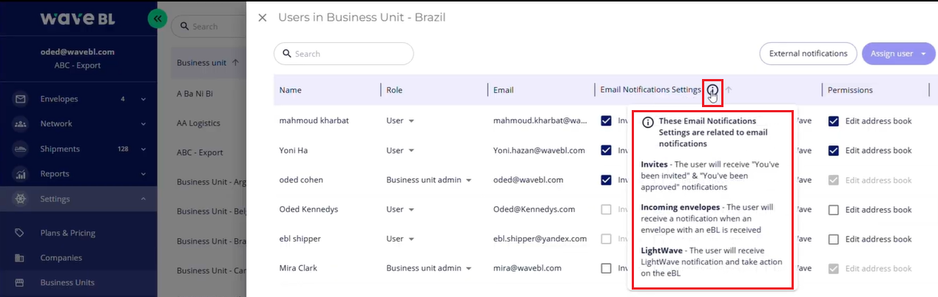The height and width of the screenshot is (297, 938).
Task: Collapse the Settings menu section
Action: click(x=143, y=199)
